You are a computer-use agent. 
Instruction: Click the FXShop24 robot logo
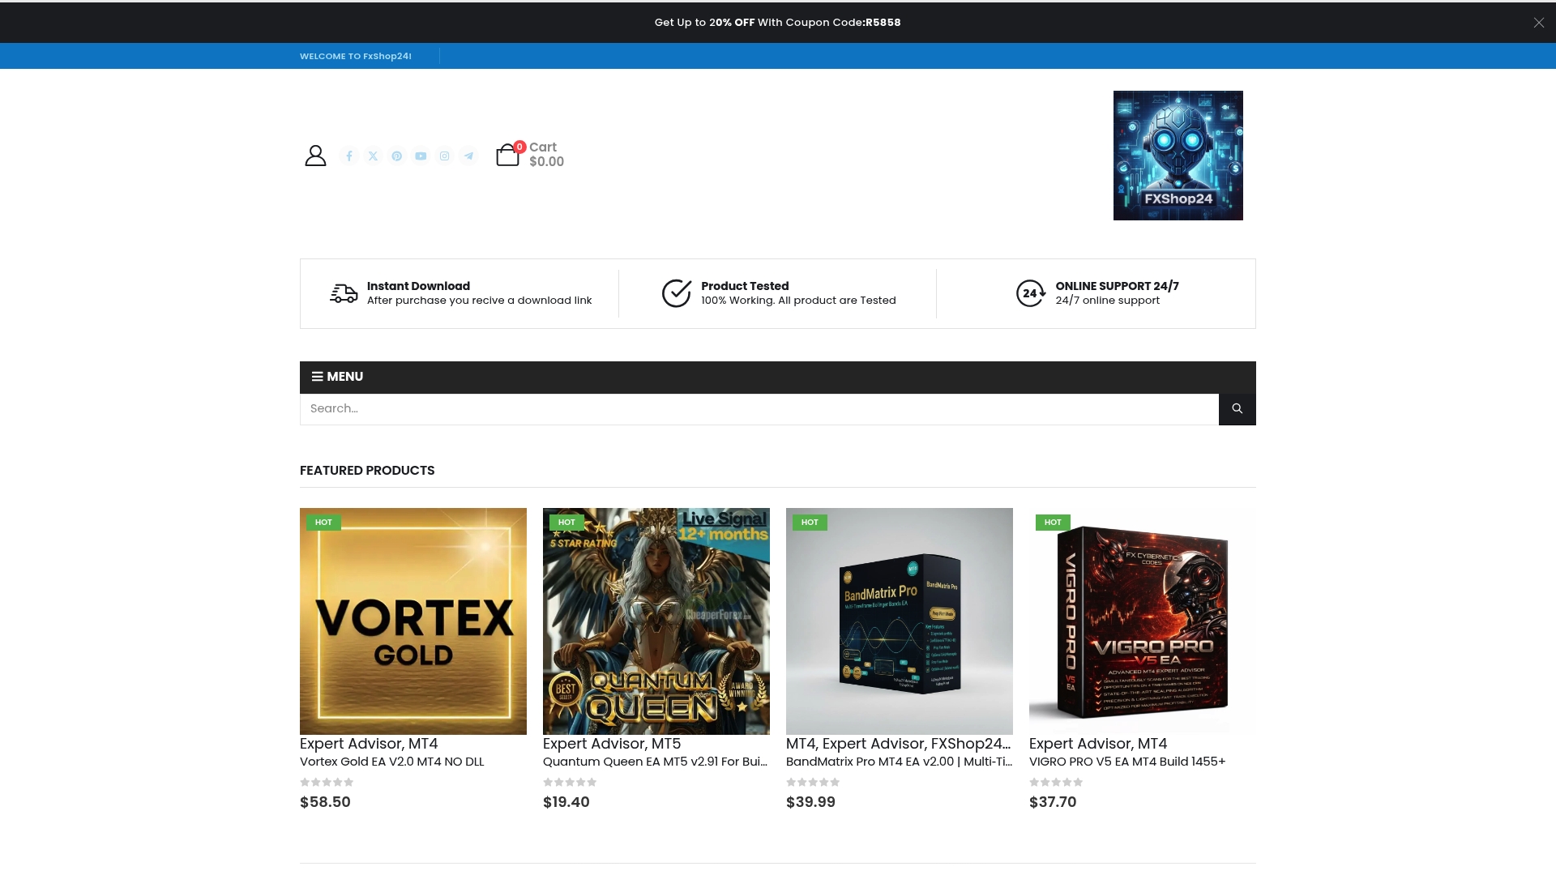pos(1177,155)
